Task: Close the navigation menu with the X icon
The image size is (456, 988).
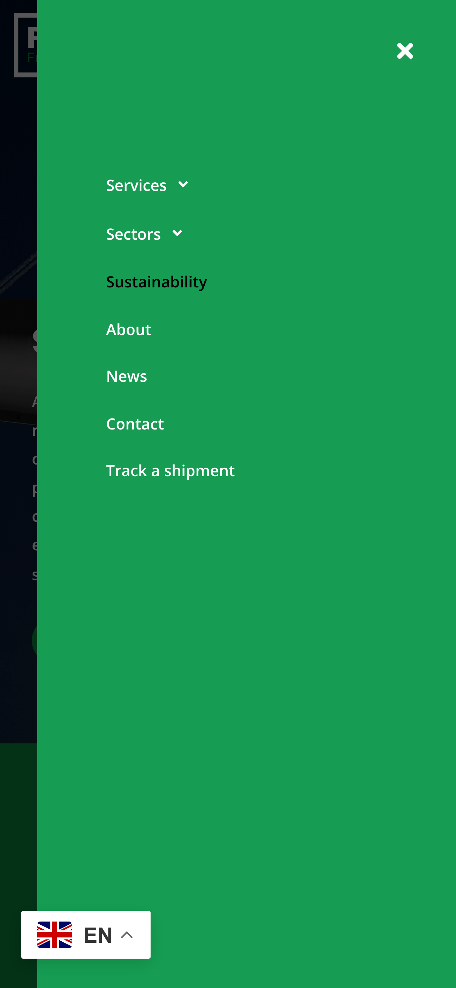Action: click(x=405, y=51)
